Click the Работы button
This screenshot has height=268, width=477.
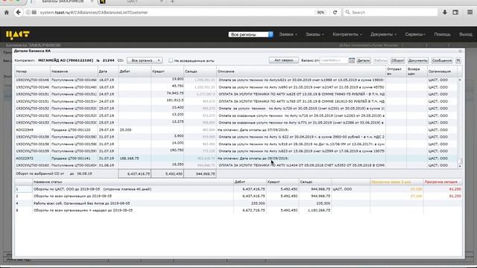[x=380, y=60]
